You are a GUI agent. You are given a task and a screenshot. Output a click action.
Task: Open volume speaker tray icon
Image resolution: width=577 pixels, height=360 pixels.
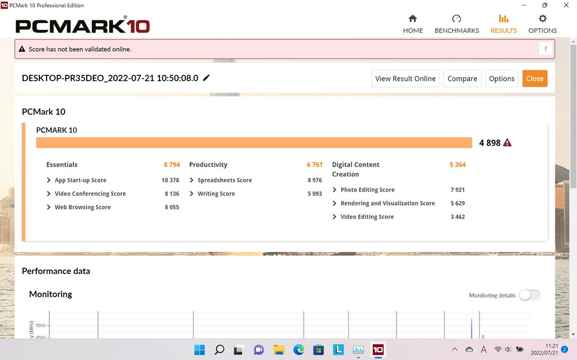(508, 349)
